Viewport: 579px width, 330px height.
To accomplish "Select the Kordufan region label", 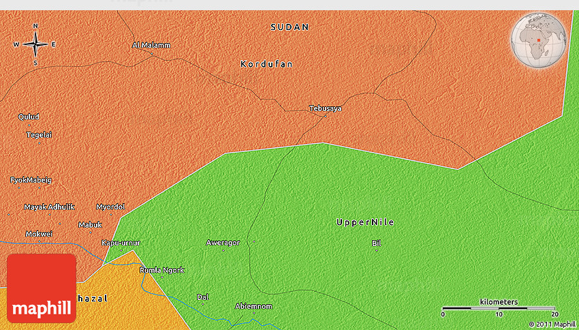I will pyautogui.click(x=266, y=64).
